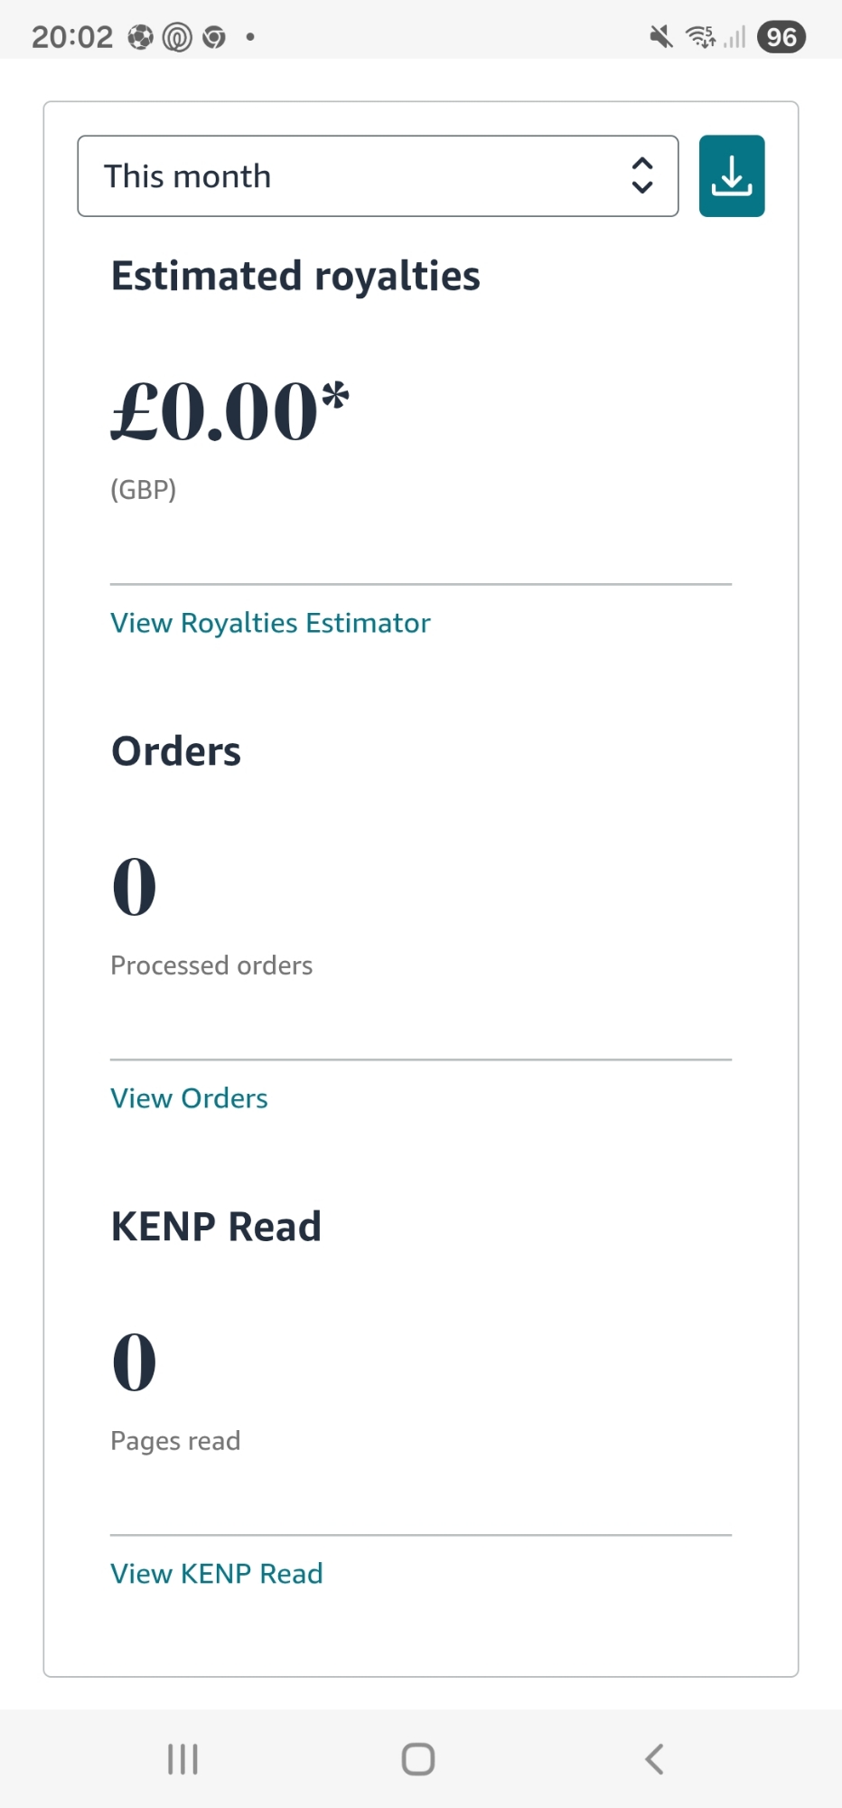This screenshot has width=842, height=1808.
Task: Tap the Chrome notification icon in status bar
Action: (x=214, y=37)
